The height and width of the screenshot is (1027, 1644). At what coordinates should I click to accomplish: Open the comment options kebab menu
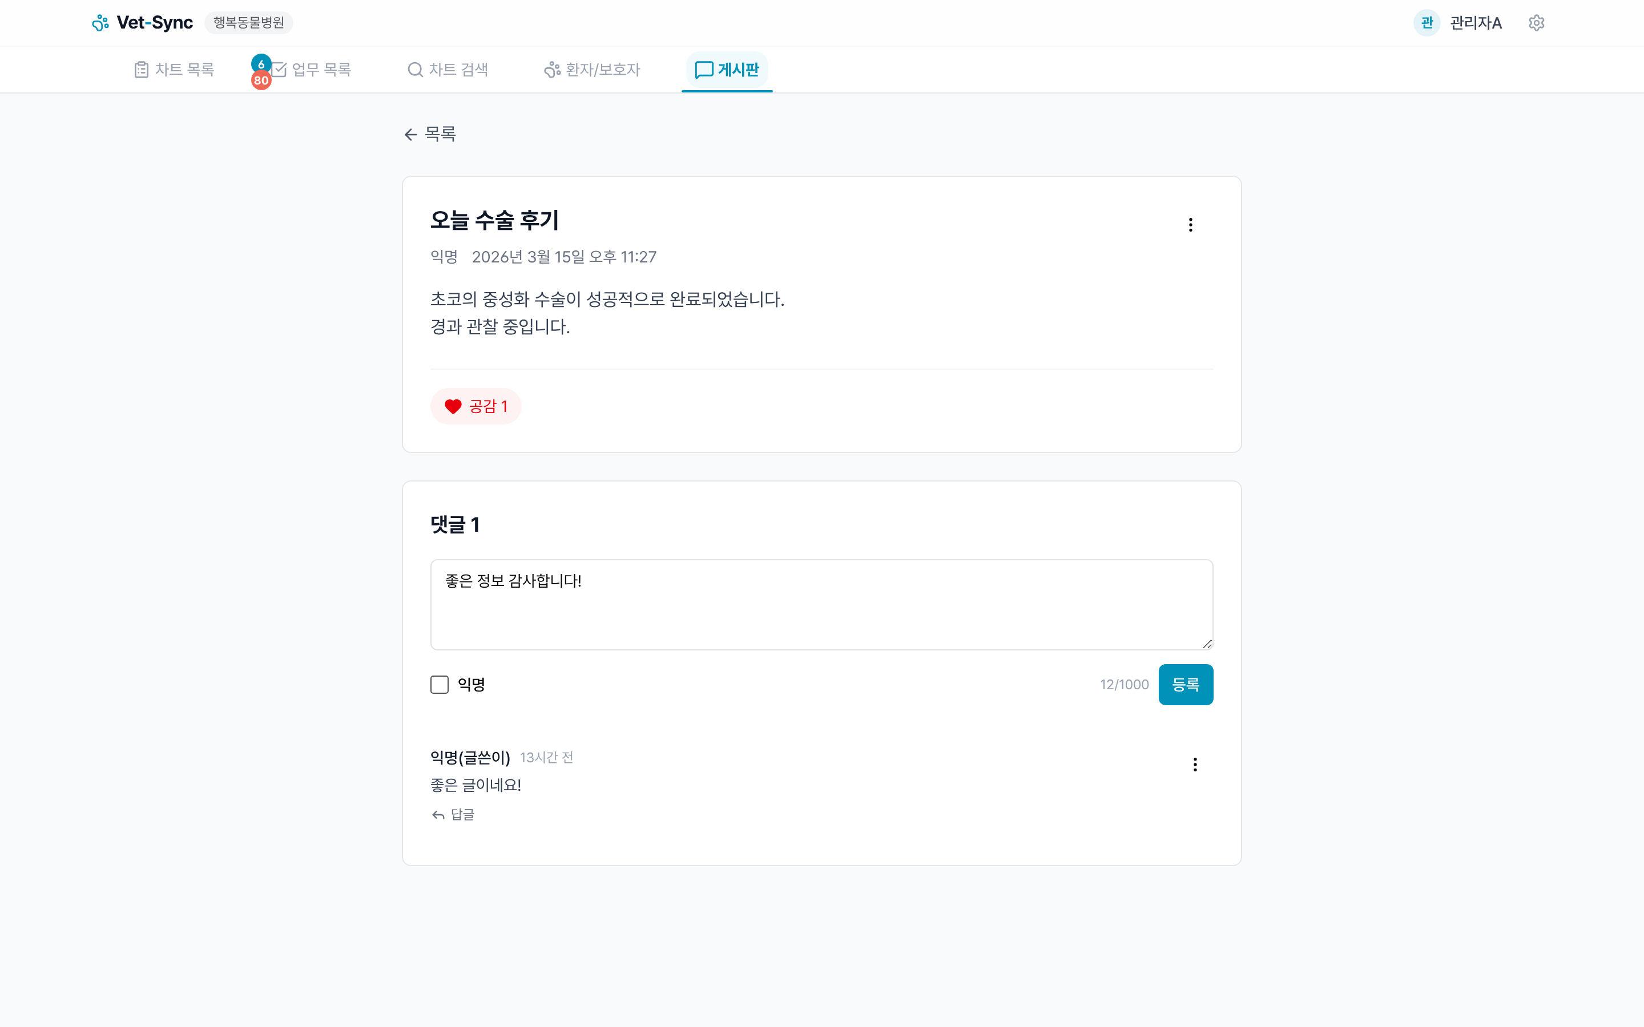1195,765
